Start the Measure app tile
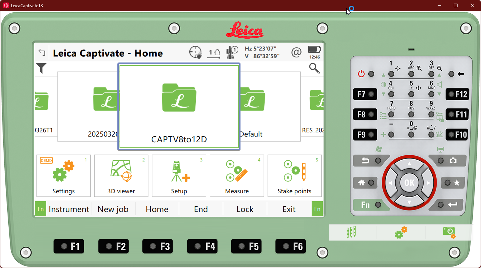This screenshot has width=481, height=268. point(237,176)
